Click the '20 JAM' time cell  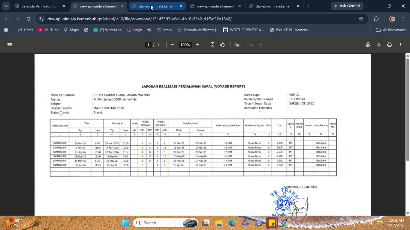[x=228, y=165]
